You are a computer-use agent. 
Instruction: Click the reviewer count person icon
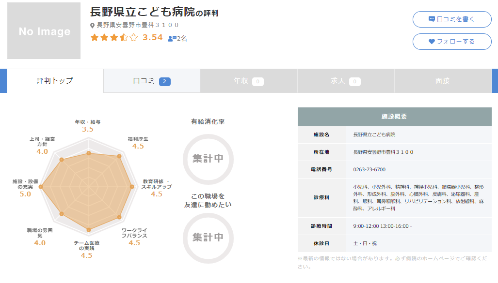[x=172, y=39]
